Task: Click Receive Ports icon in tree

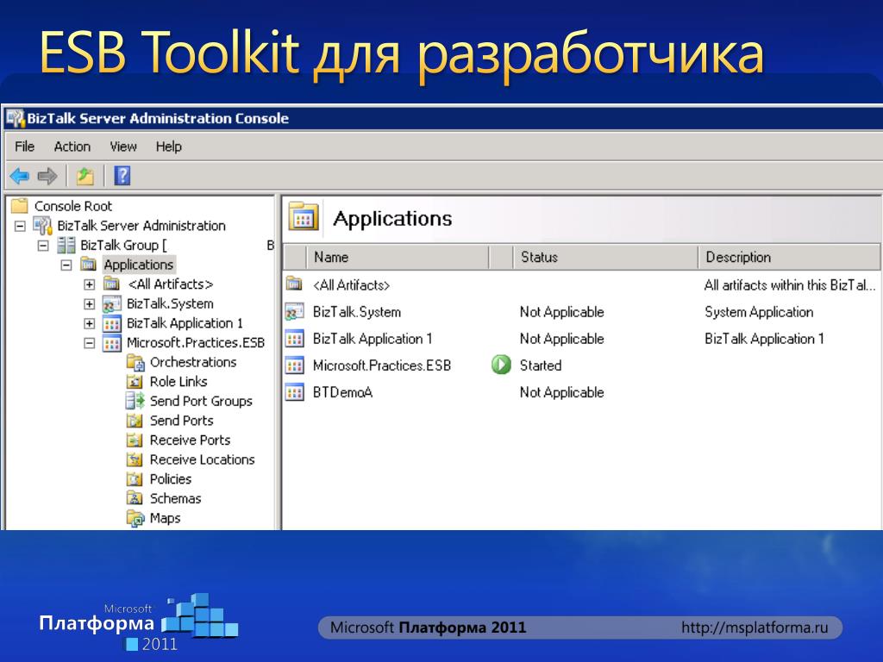Action: coord(135,440)
